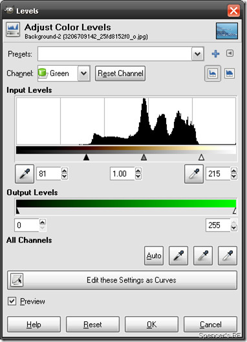This screenshot has width=247, height=342.
Task: Increase high input level from 215
Action: click(234, 170)
